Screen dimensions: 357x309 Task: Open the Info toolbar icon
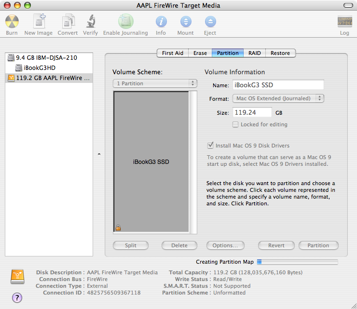[x=161, y=22]
